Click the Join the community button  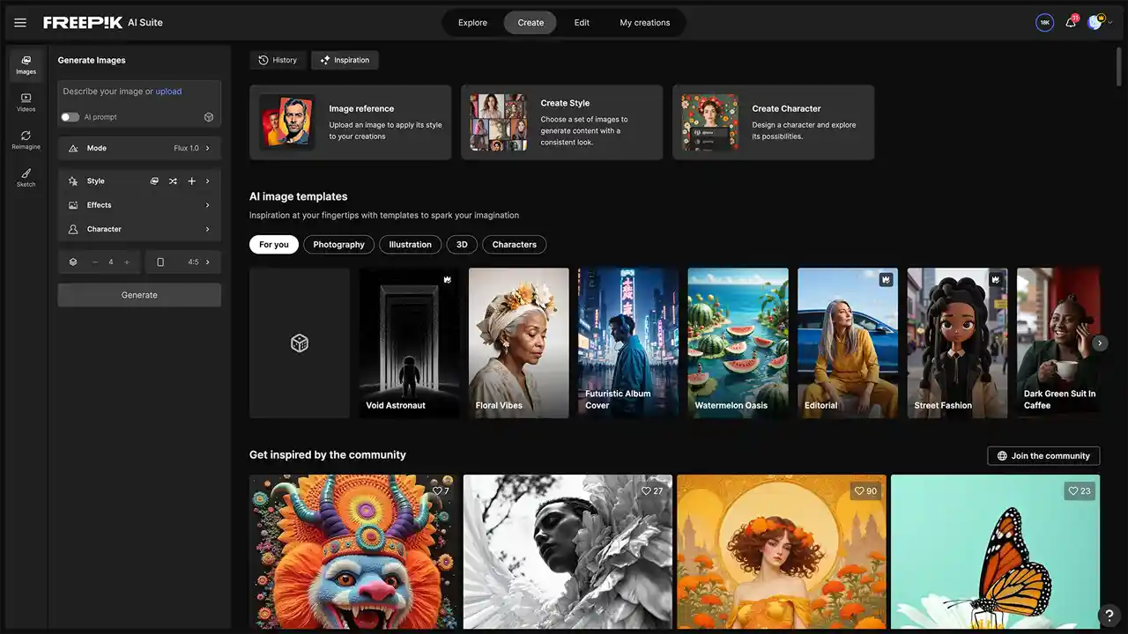(1043, 456)
